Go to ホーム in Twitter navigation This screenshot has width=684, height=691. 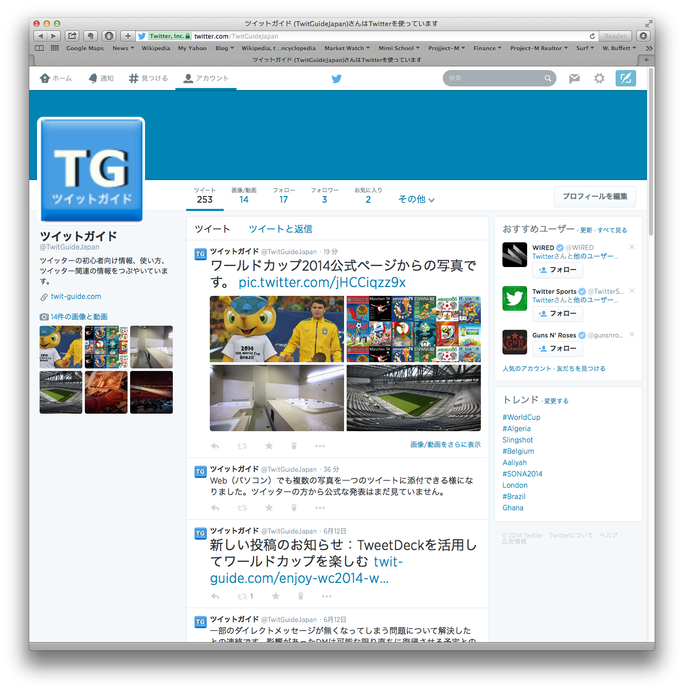click(56, 78)
